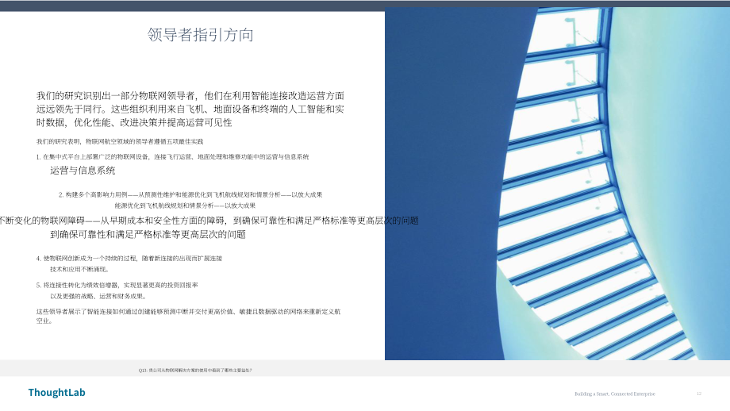730x411 pixels.
Task: Click the page number 12
Action: (699, 394)
